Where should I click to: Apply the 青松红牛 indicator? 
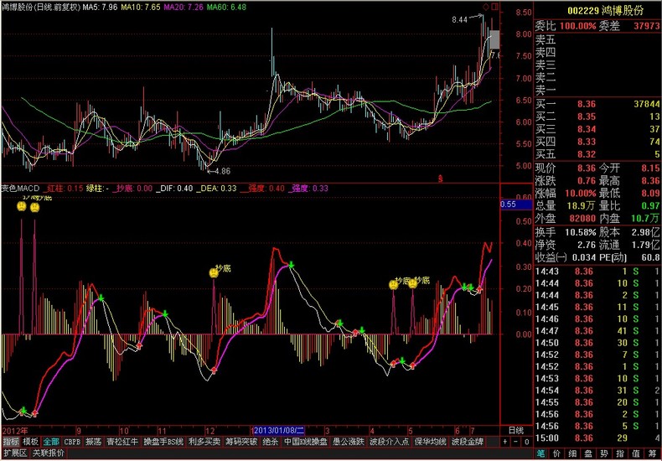click(x=123, y=441)
